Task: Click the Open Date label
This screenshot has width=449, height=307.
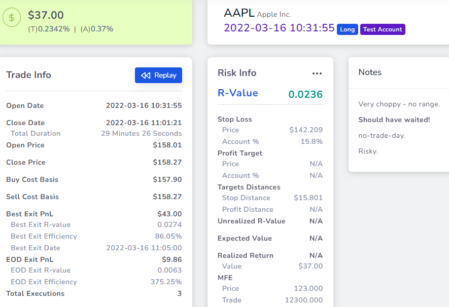Action: click(x=25, y=105)
